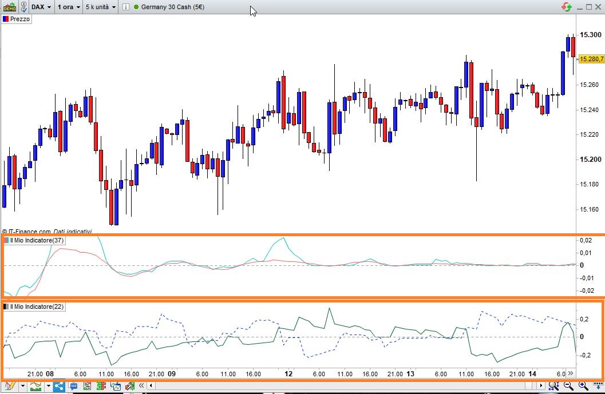
Task: Collapse toolbar with double left chevron
Action: 141,385
